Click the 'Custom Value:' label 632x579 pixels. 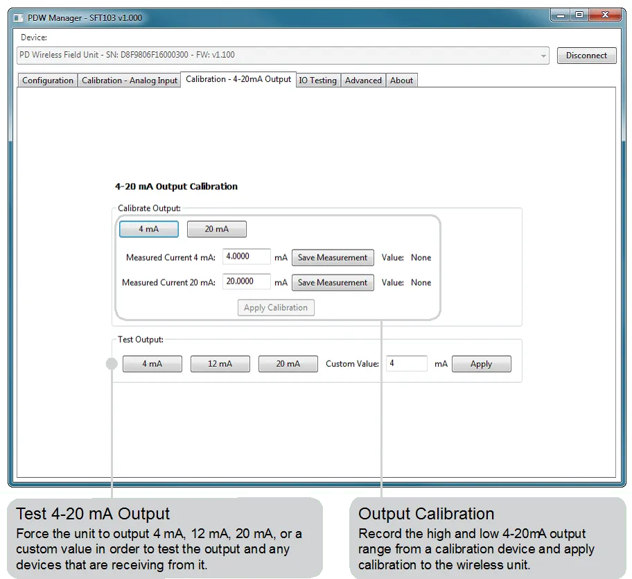tap(352, 363)
